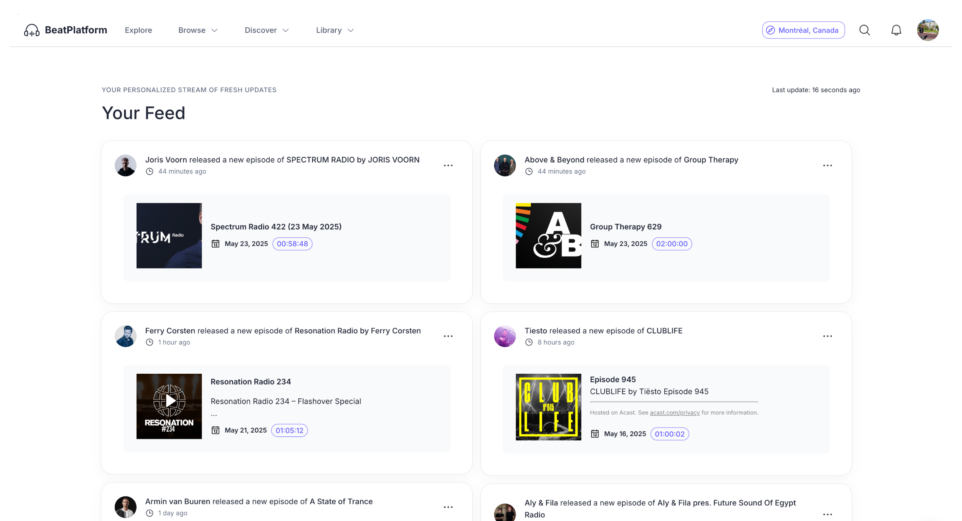
Task: Play Resonation Radio 234 cover art
Action: click(x=169, y=406)
